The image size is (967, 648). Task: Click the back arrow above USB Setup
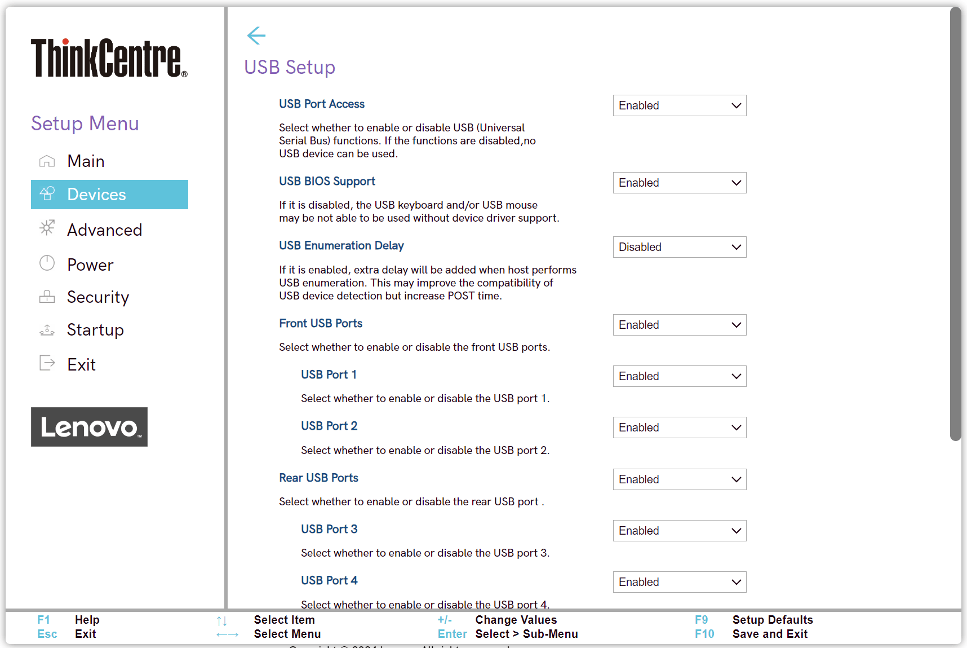coord(256,36)
